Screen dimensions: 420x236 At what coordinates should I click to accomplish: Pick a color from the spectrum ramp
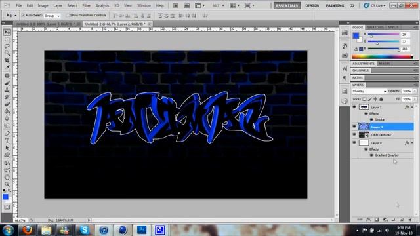click(383, 56)
